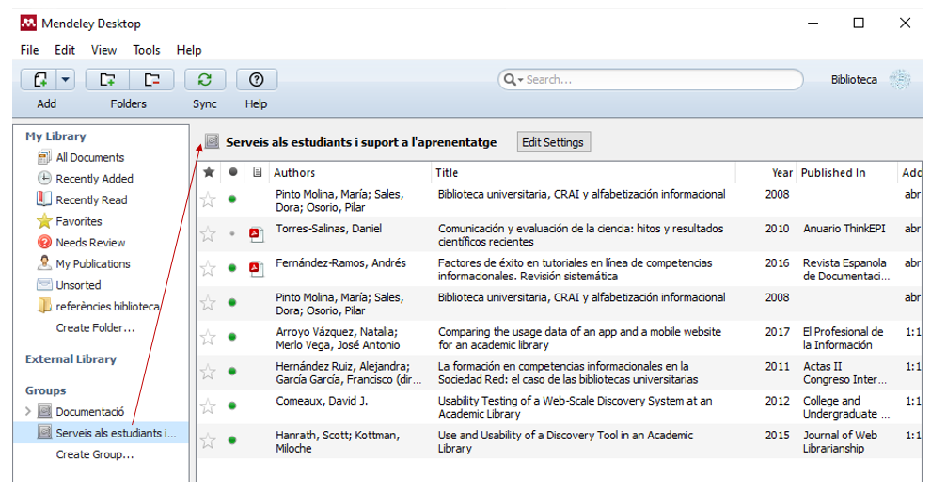Open the File menu
The width and height of the screenshot is (931, 493).
click(29, 50)
